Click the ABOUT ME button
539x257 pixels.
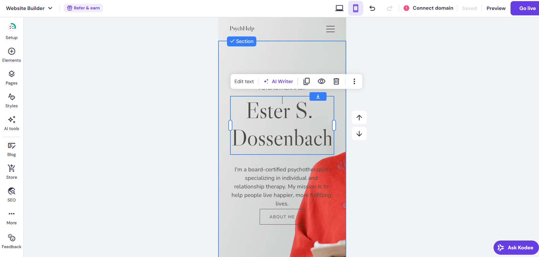click(x=282, y=217)
